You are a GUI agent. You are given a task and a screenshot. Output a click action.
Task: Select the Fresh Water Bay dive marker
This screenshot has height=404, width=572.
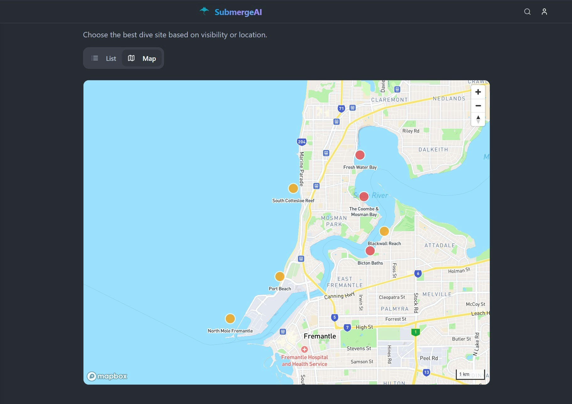[x=360, y=154]
